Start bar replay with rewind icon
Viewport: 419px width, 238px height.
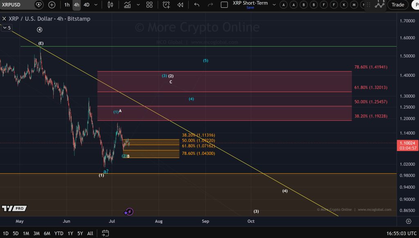point(180,5)
